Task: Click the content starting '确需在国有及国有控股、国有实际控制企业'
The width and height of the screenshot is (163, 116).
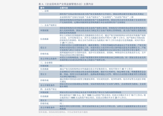Action: pos(103,108)
